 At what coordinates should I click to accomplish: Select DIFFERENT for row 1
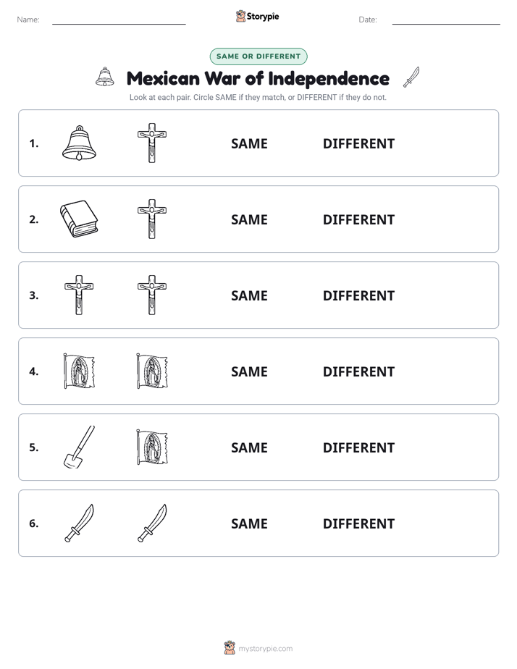coord(358,143)
